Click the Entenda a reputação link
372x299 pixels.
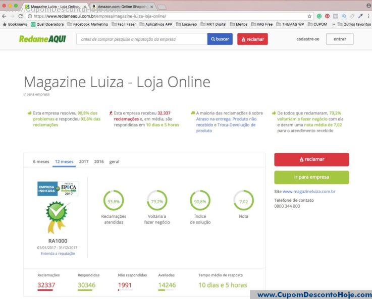point(58,254)
